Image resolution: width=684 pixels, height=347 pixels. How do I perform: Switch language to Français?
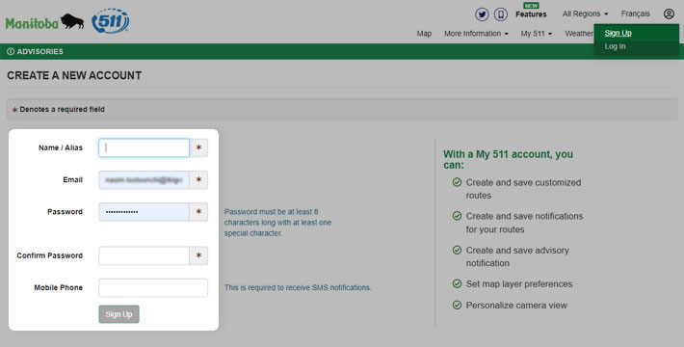coord(636,13)
